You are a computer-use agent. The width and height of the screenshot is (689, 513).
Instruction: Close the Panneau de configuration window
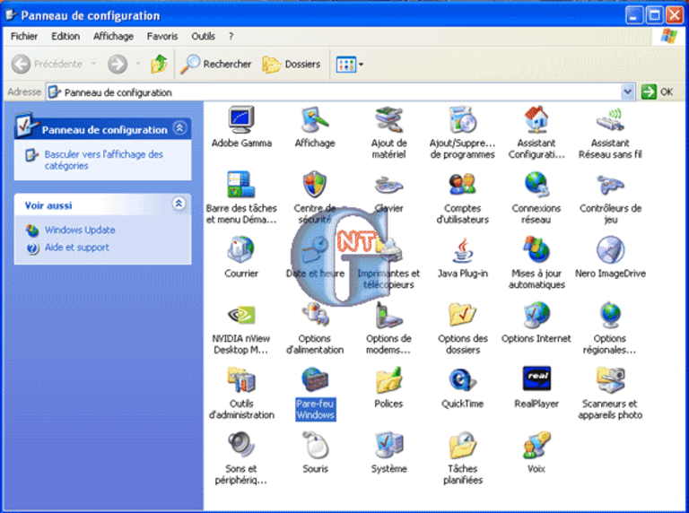coord(675,16)
